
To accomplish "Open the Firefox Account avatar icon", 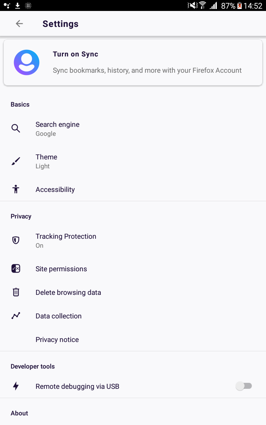I will pos(27,62).
